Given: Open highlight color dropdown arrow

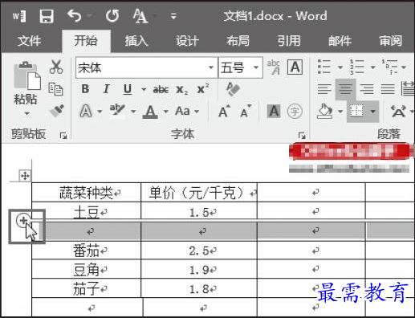Looking at the screenshot, I should tap(133, 112).
